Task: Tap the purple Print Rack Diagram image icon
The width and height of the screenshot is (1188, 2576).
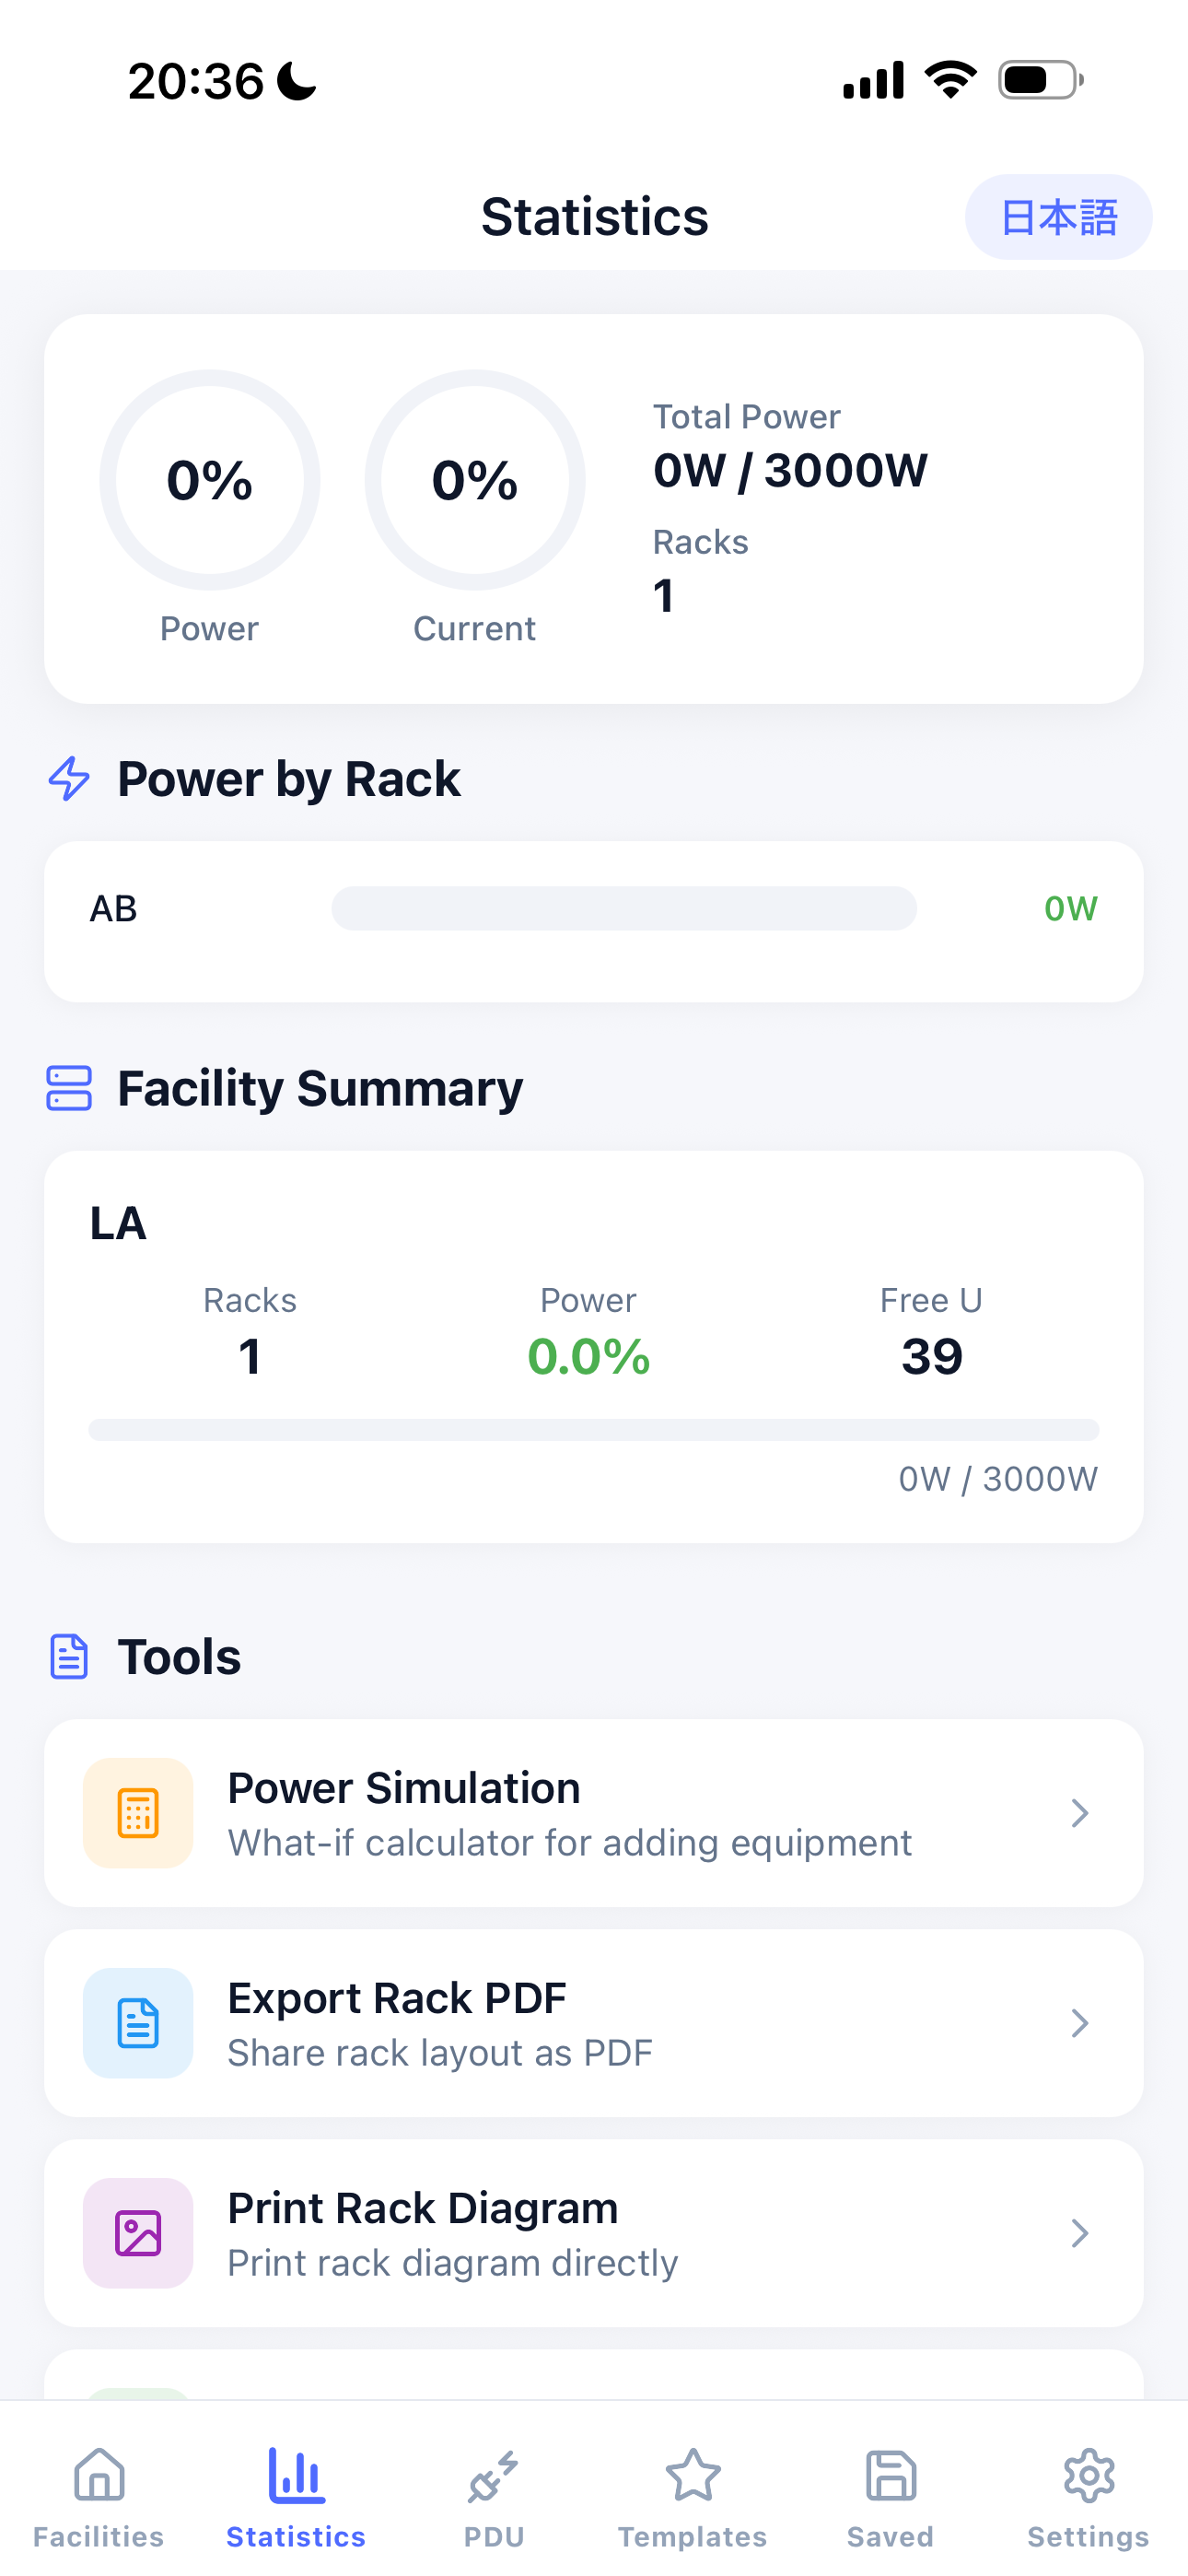Action: pos(138,2233)
